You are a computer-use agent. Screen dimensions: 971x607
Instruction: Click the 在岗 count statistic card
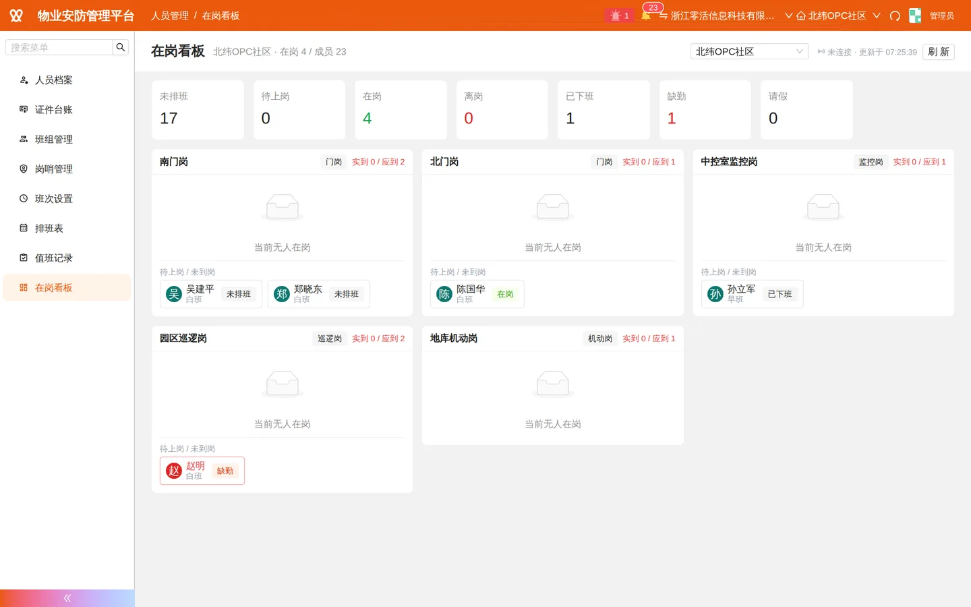[x=401, y=110]
